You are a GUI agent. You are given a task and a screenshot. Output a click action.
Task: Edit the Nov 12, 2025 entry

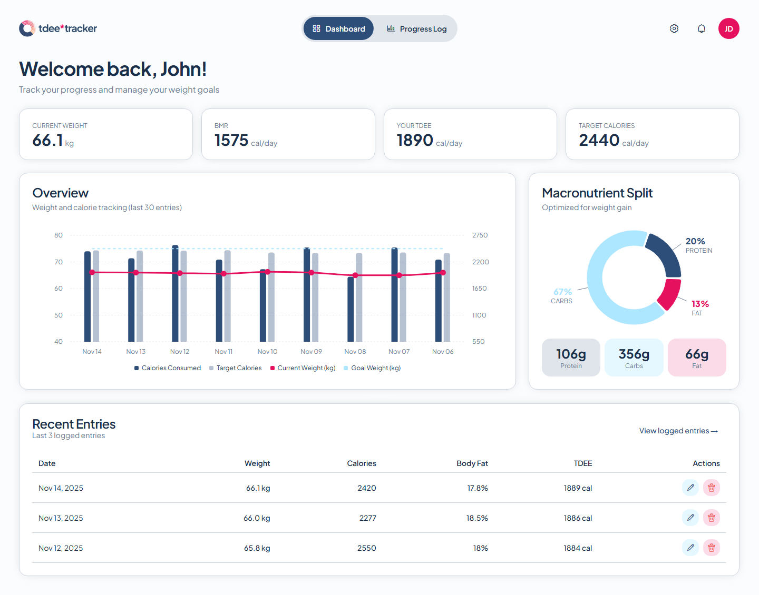pos(690,548)
